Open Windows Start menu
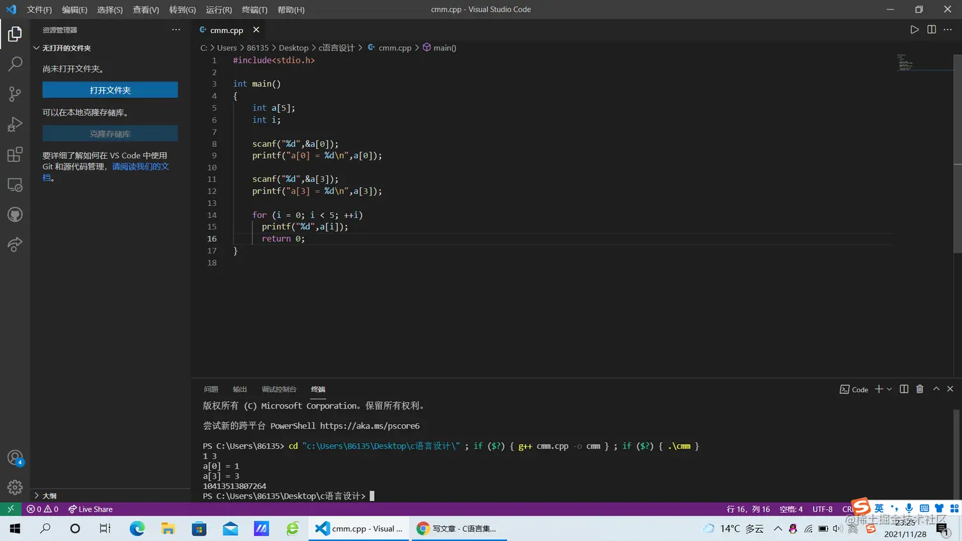The image size is (962, 541). [15, 528]
